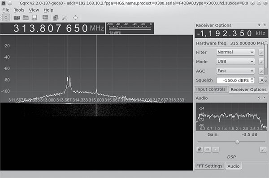Image resolution: width=269 pixels, height=178 pixels.
Task: Open the I/Q recording tool icon
Action: 45,18
